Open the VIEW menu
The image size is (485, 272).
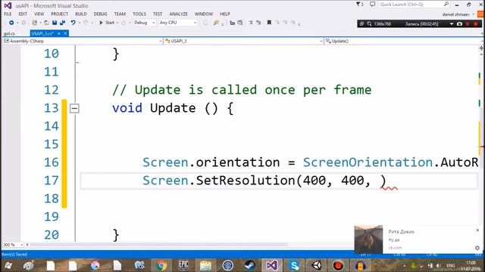click(39, 14)
